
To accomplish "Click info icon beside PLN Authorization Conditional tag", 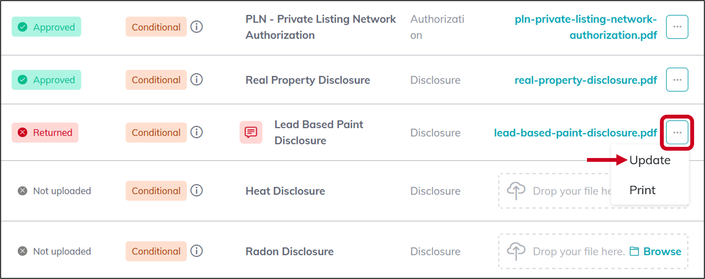I will [x=196, y=27].
